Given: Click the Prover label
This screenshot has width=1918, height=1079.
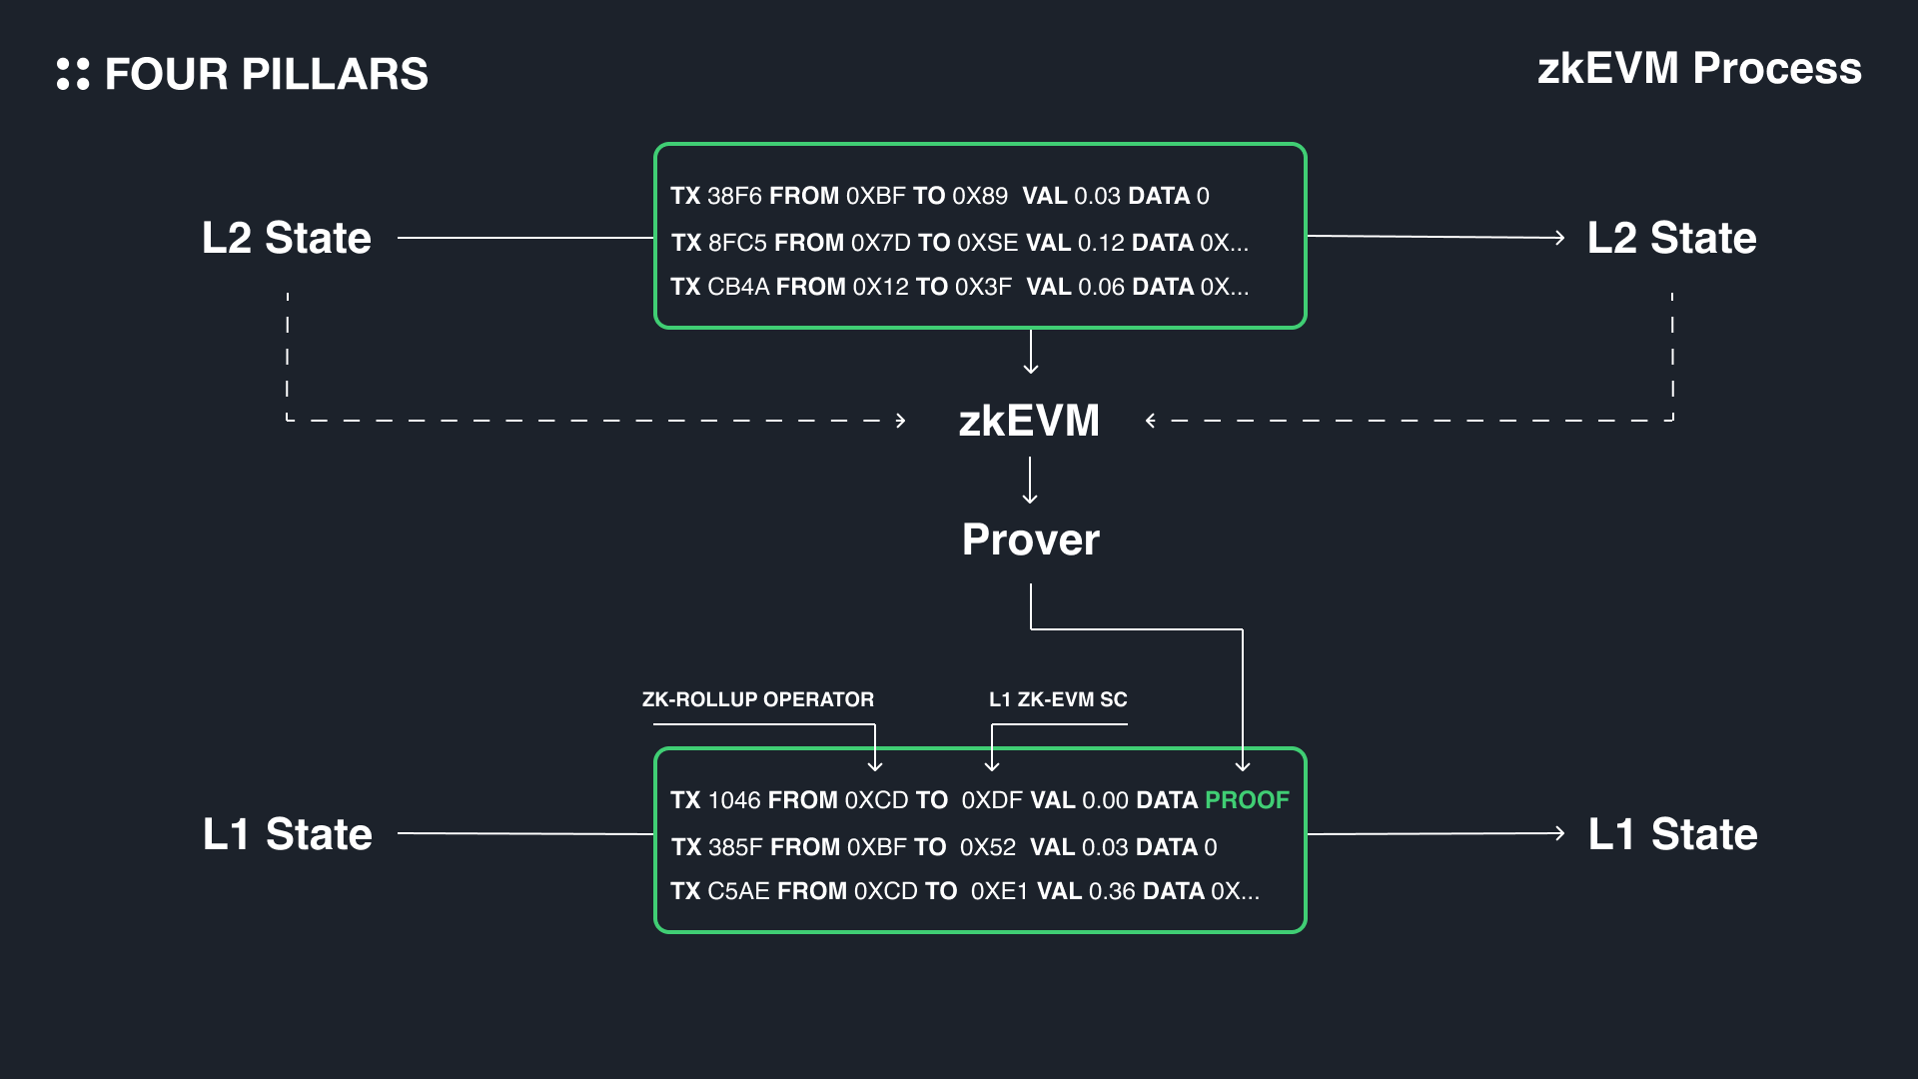Looking at the screenshot, I should (x=1030, y=539).
